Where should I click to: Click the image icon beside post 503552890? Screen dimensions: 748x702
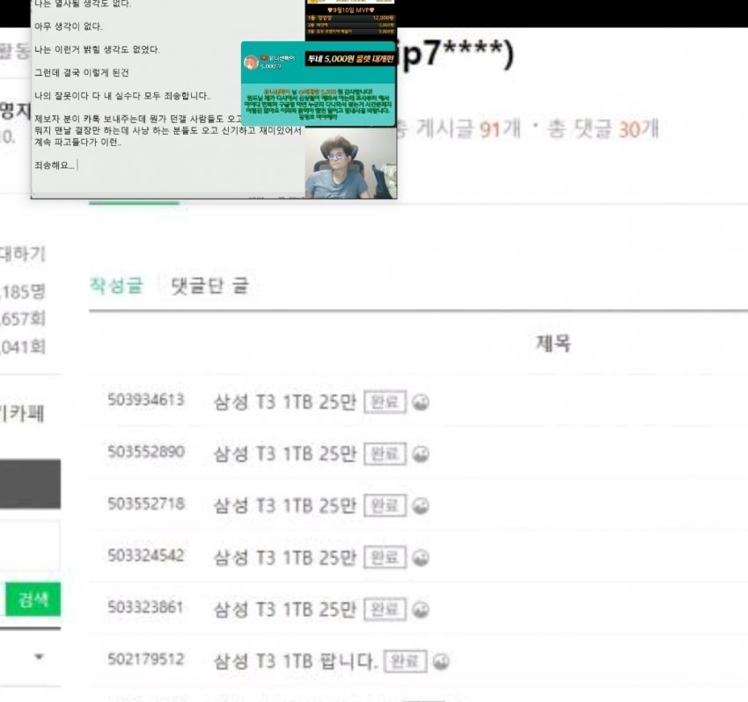421,454
